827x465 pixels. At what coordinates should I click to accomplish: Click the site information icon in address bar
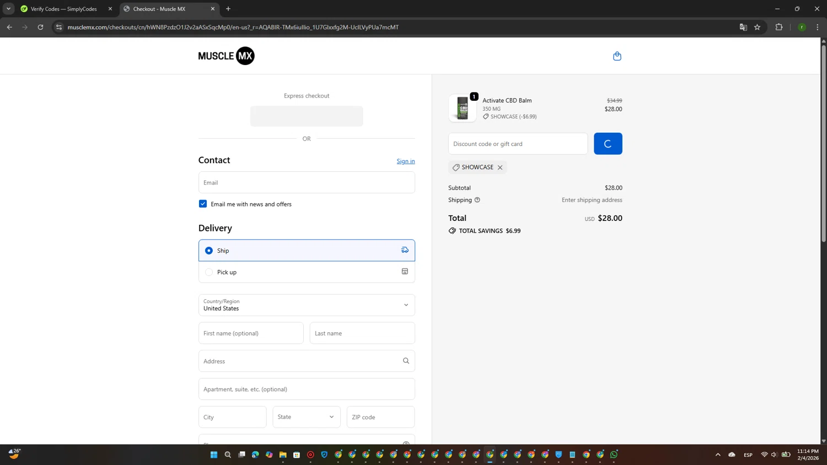pos(59,27)
